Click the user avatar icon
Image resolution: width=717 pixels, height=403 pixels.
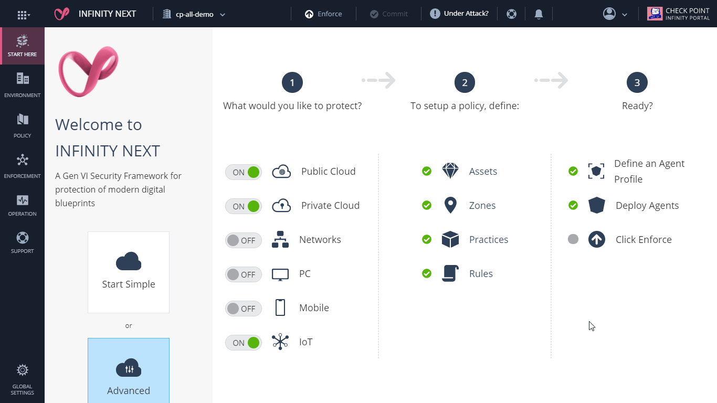click(x=609, y=14)
